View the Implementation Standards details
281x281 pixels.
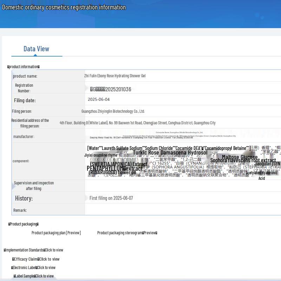tap(33, 250)
